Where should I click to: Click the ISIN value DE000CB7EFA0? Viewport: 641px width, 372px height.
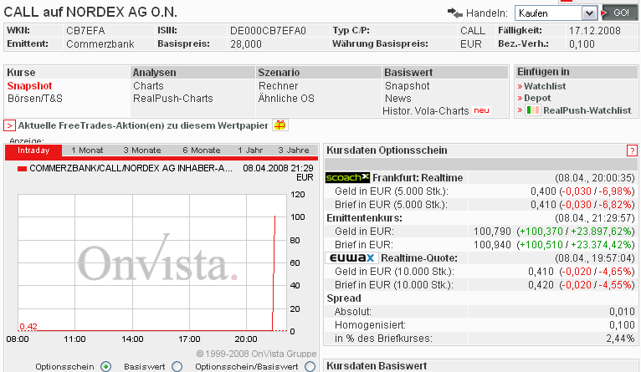268,31
